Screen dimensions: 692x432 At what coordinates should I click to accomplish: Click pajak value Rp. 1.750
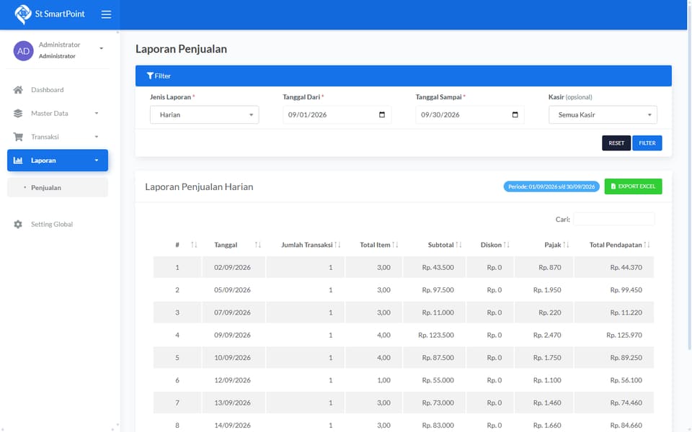coord(547,358)
